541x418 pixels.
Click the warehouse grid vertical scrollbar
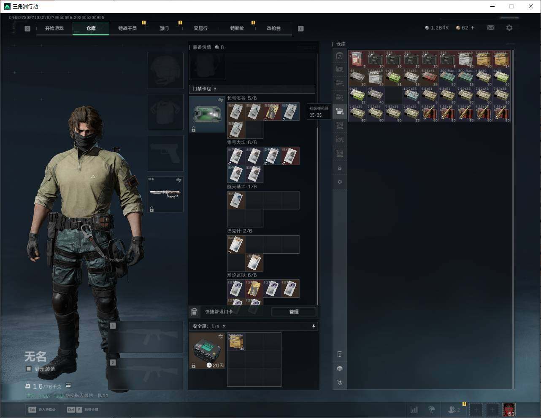(513, 219)
